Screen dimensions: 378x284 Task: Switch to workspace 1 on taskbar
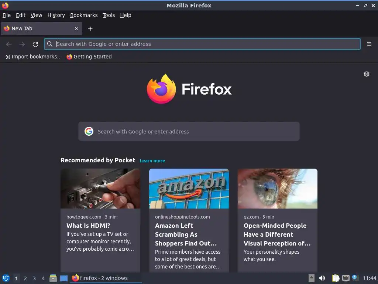(x=16, y=278)
